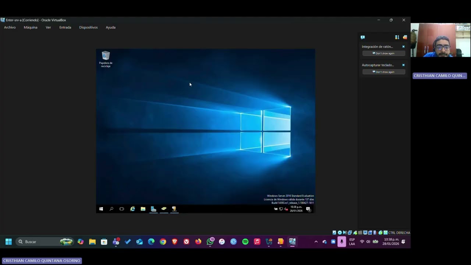Screen dimensions: 471x265
Task: Click the guest taskbar clock 10:38 p.m.
Action: pos(296,209)
